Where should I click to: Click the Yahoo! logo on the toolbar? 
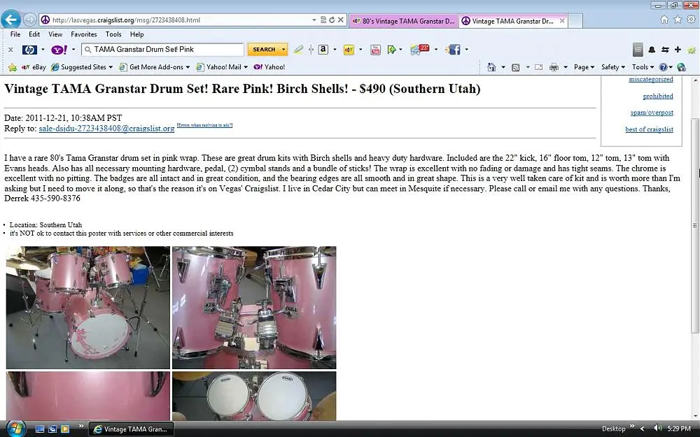(x=59, y=50)
